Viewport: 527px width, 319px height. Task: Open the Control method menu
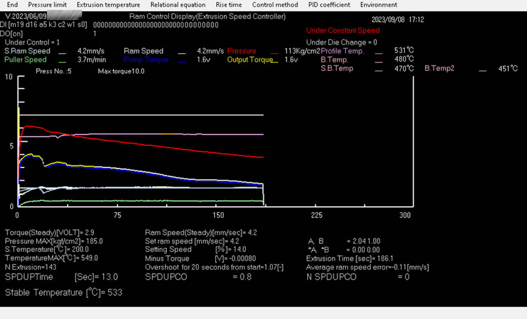coord(275,5)
